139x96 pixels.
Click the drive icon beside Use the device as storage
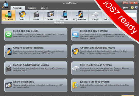[x=75, y=68]
